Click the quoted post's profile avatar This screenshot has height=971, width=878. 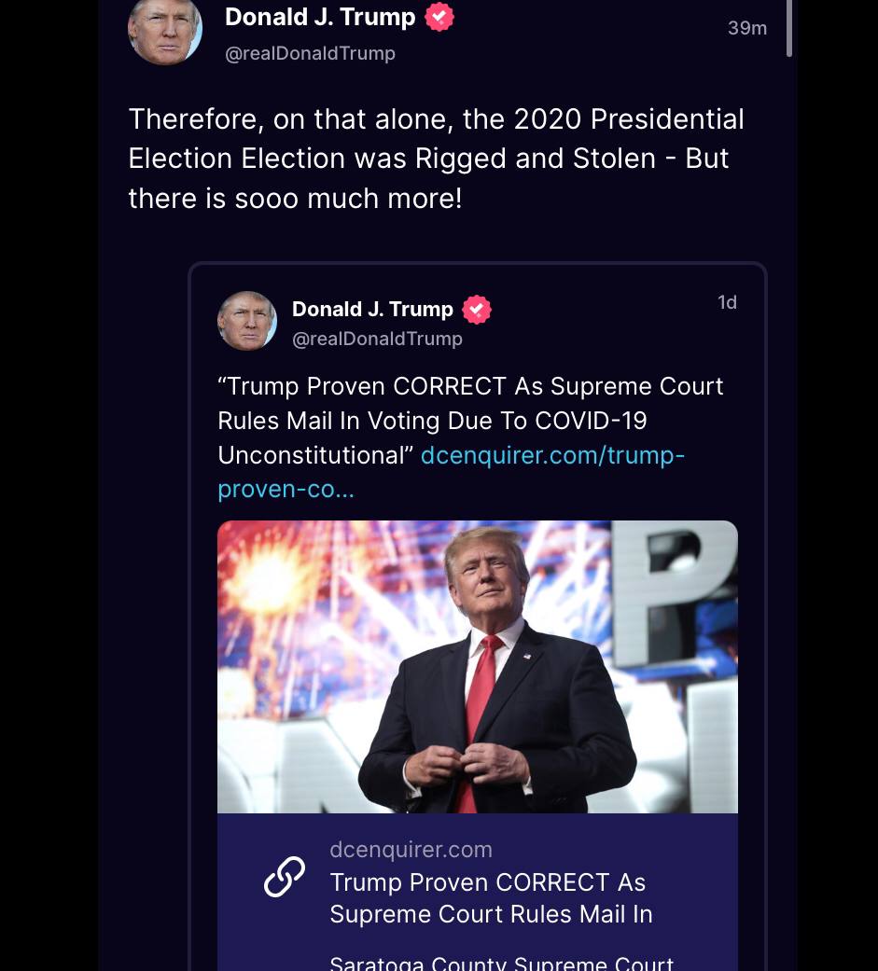(x=247, y=321)
